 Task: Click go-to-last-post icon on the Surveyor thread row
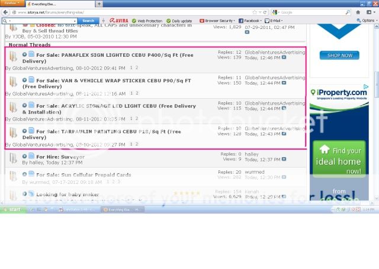pos(284,160)
